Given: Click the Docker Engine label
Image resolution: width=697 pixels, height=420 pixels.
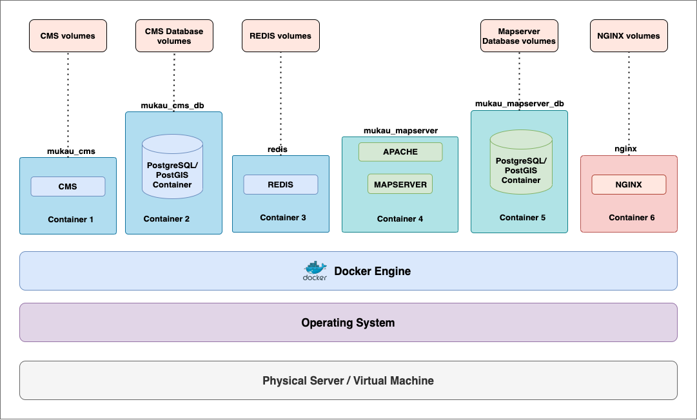Looking at the screenshot, I should pos(372,271).
